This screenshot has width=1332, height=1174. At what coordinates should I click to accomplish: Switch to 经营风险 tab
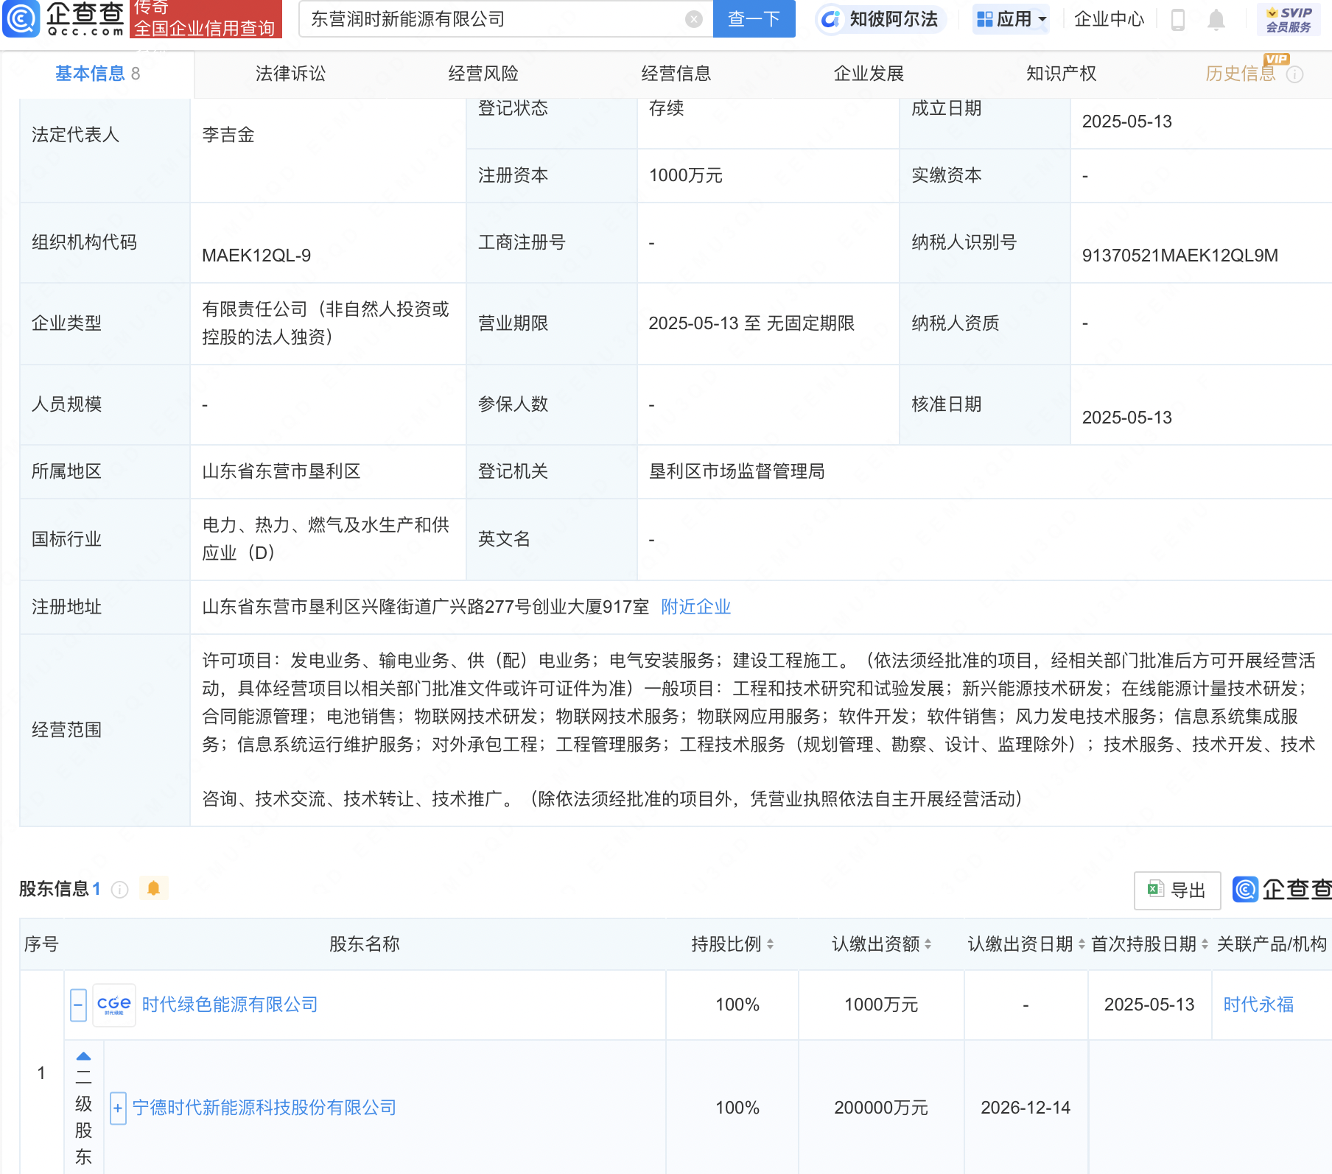pos(483,74)
